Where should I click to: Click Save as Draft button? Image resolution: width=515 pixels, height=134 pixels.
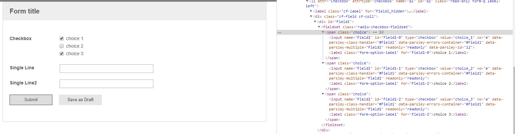pos(80,100)
